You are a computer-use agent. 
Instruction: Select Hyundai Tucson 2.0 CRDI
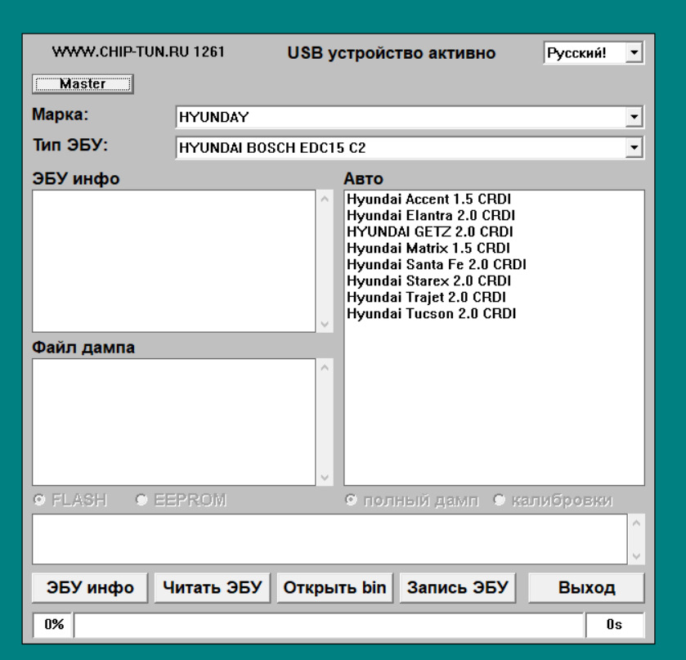click(x=432, y=313)
